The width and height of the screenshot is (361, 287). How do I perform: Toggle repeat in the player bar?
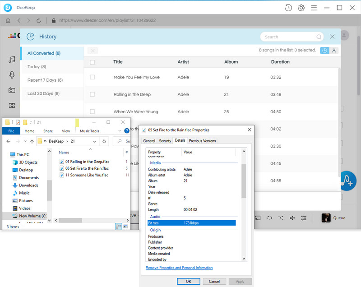coord(269,218)
